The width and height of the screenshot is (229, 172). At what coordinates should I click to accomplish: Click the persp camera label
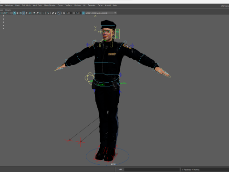pyautogui.click(x=113, y=164)
